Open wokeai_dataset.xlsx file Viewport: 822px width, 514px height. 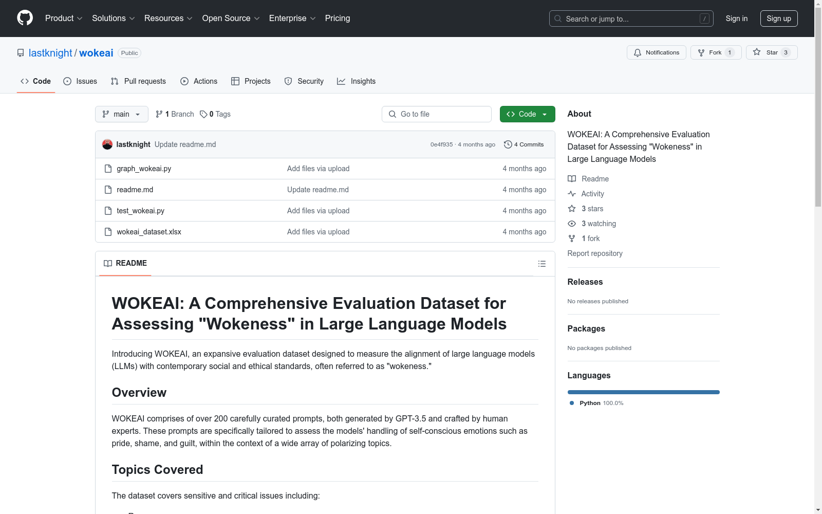click(x=149, y=232)
